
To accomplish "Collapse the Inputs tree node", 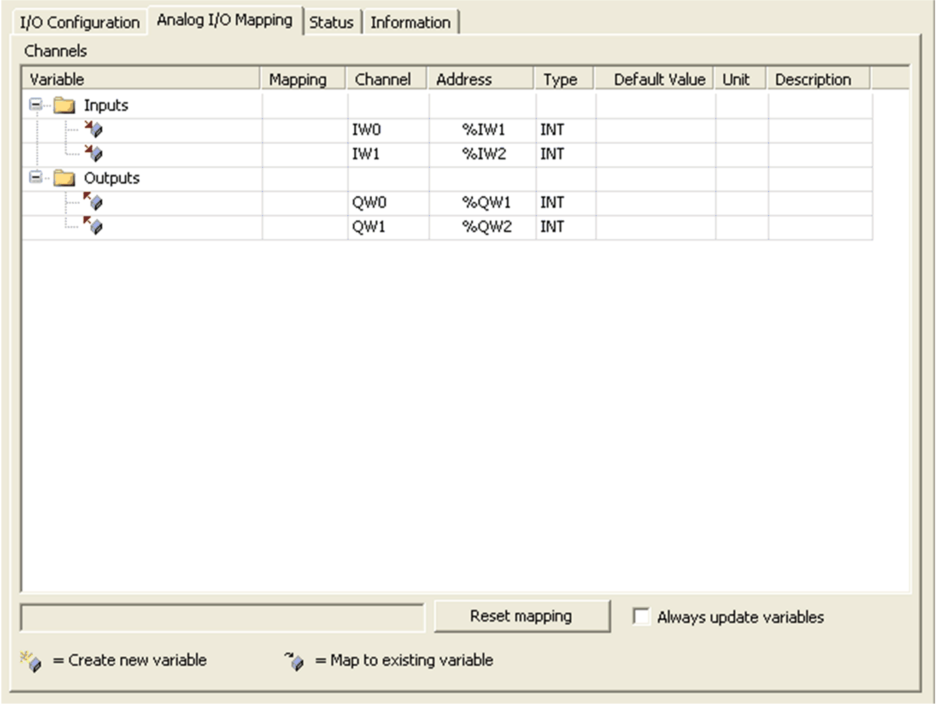I will [x=35, y=105].
